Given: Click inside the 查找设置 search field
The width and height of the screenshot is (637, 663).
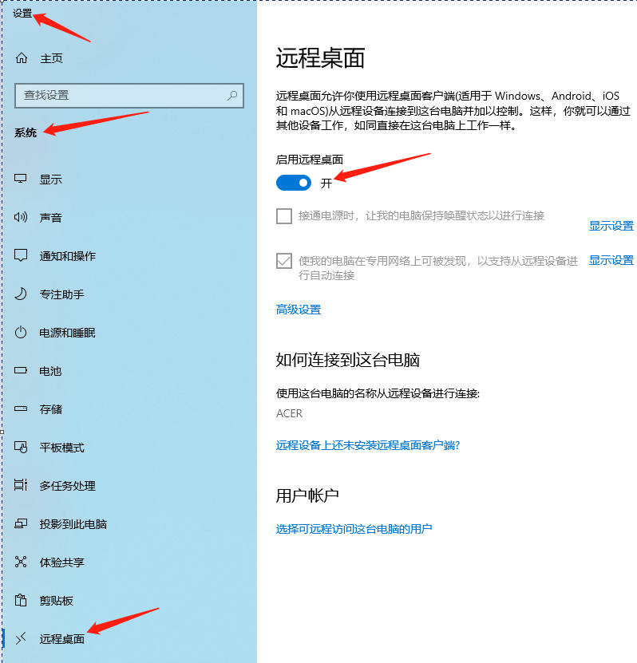Looking at the screenshot, I should [x=129, y=96].
